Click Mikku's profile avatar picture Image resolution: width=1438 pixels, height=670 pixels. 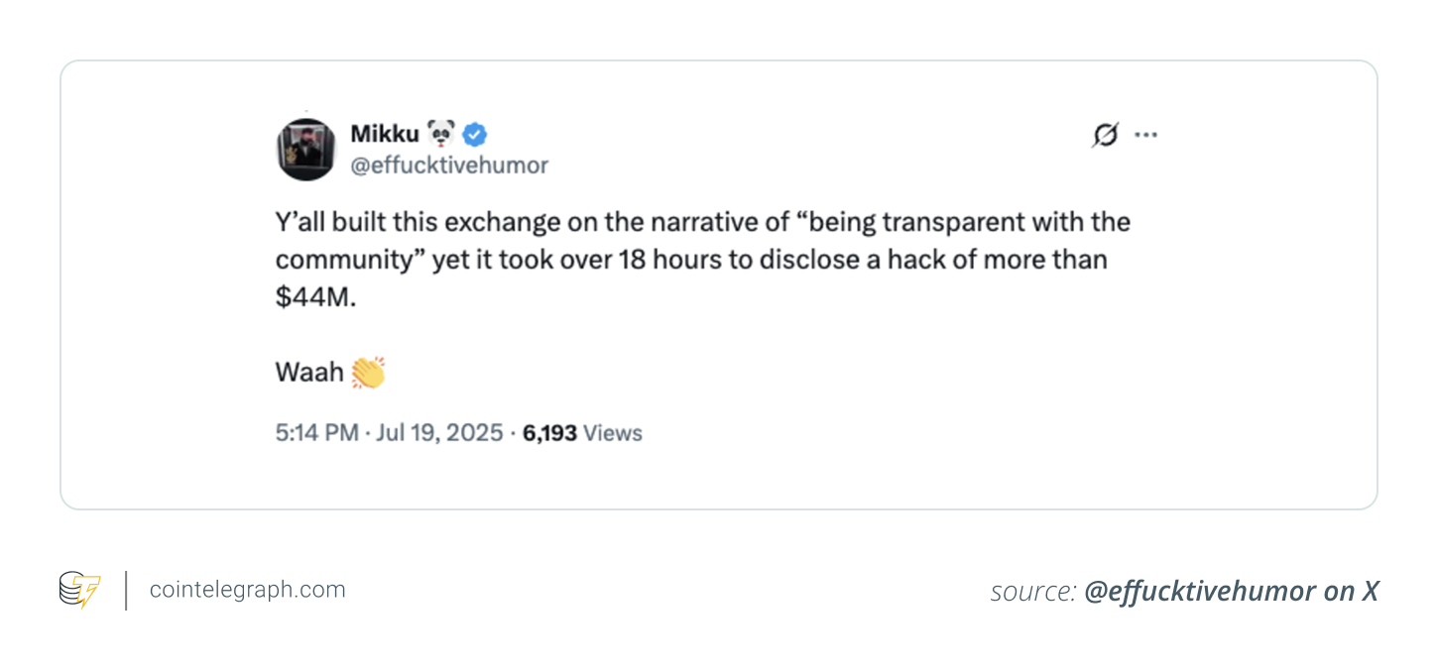(x=306, y=149)
